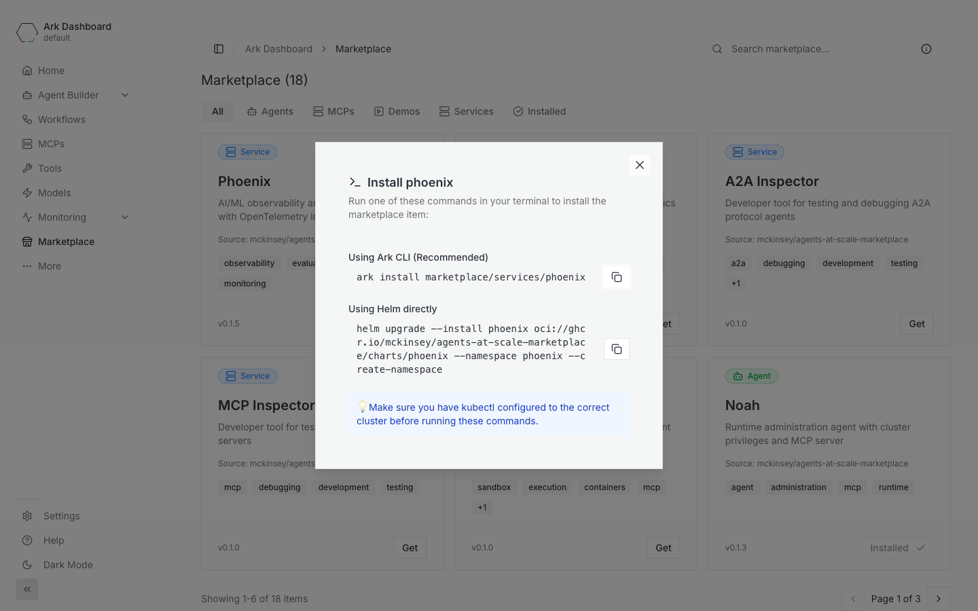Click the execution tag
This screenshot has width=978, height=611.
[x=547, y=487]
